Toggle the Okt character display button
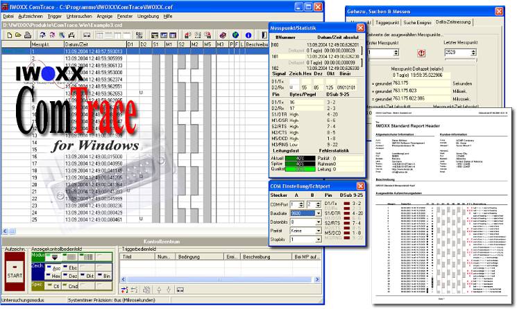517x309 pixels. coord(87,276)
